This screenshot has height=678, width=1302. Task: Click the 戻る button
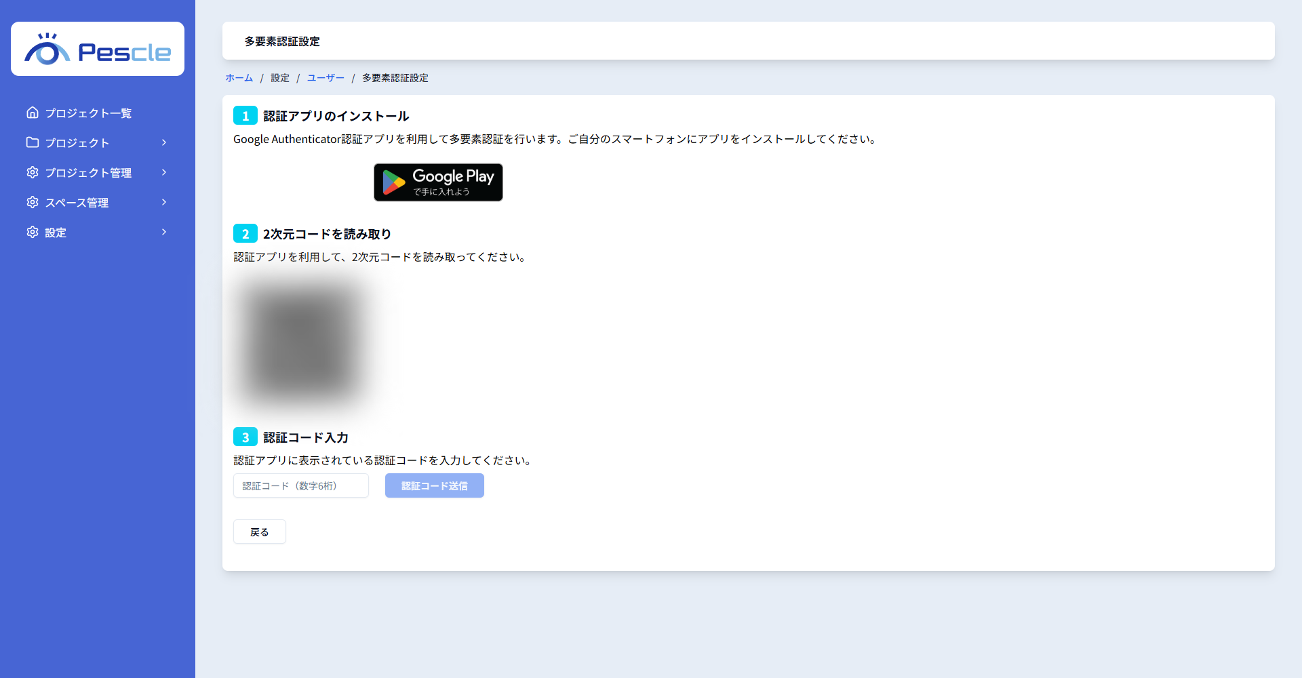tap(260, 532)
